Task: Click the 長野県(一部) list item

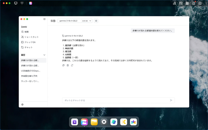Action: tap(72, 57)
